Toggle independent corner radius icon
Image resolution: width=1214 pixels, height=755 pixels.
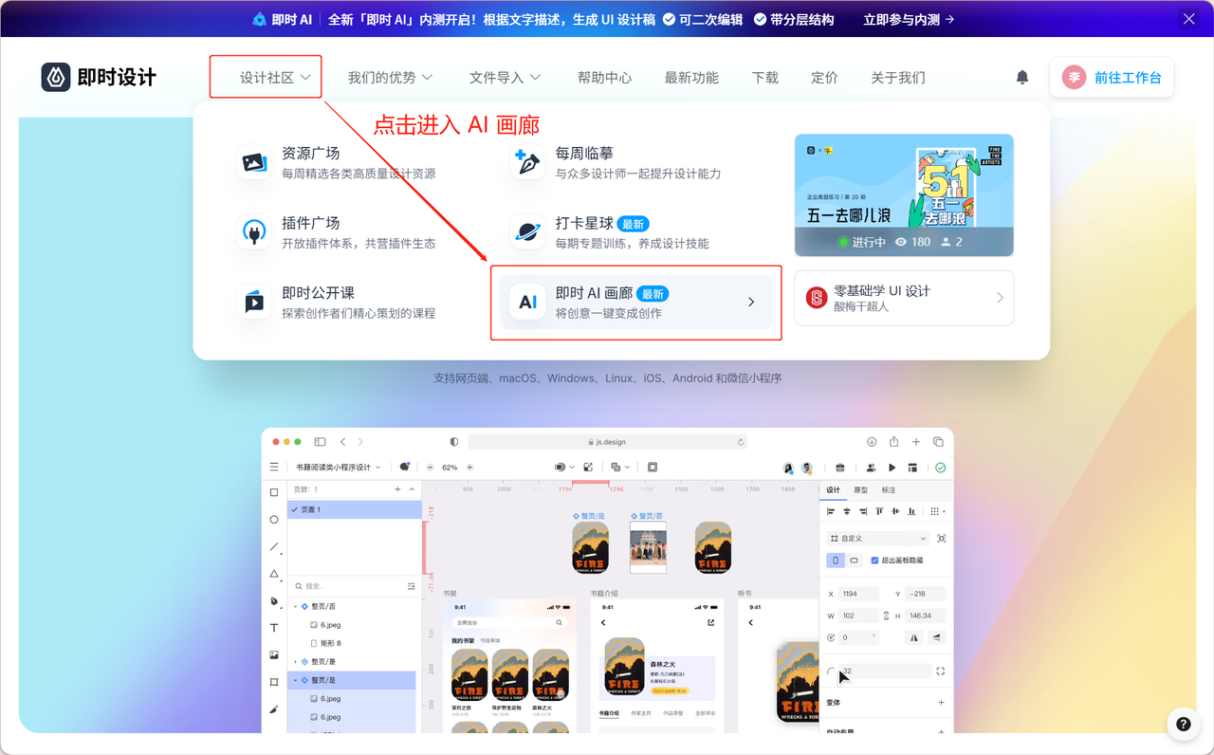940,672
